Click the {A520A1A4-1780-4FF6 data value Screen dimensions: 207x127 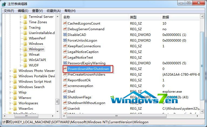click(181, 75)
